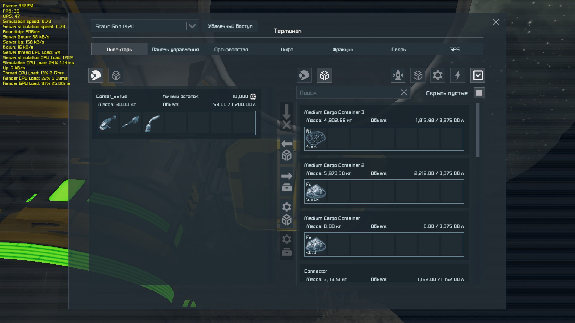Open the GPS tab
575x323 pixels.
coord(454,49)
